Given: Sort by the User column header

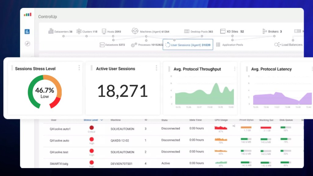Looking at the screenshot, I should 54,120.
